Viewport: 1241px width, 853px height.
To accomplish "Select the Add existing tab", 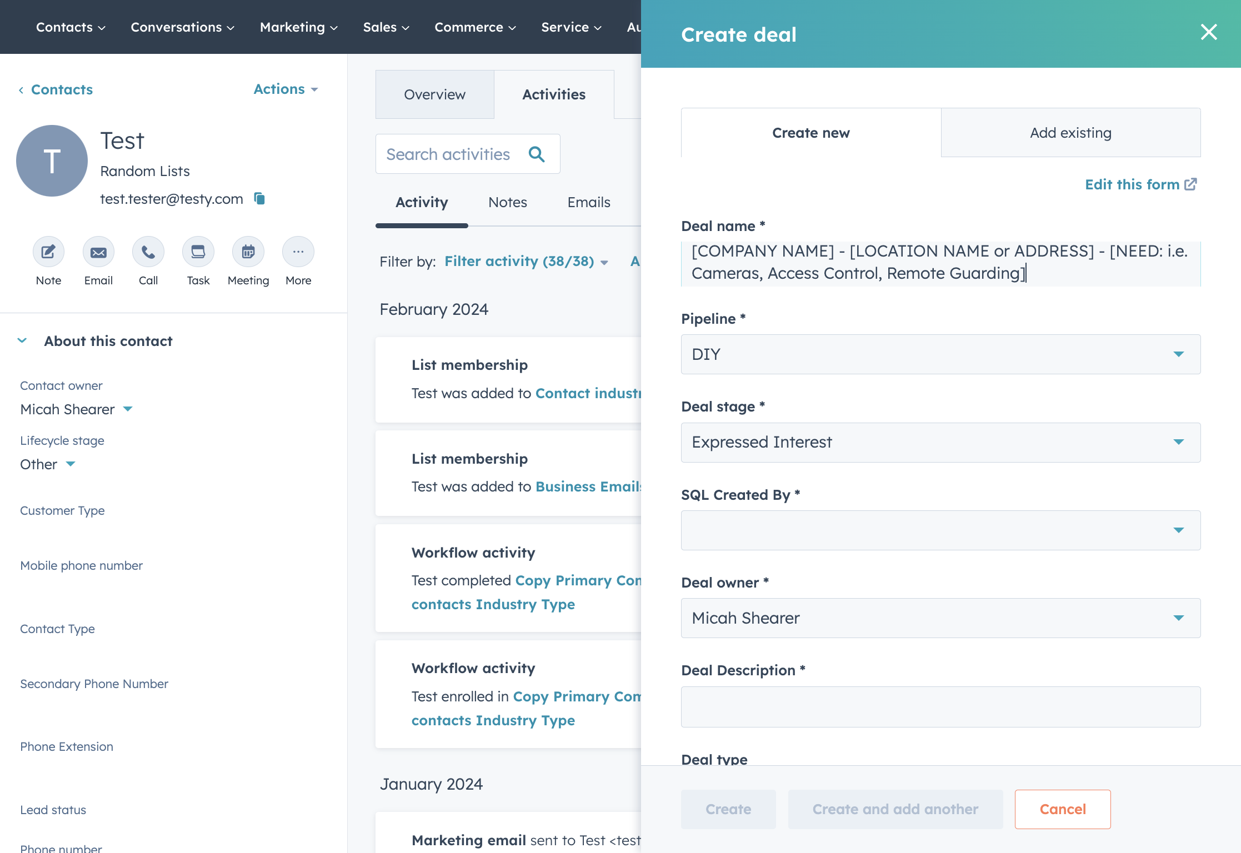I will [1071, 133].
